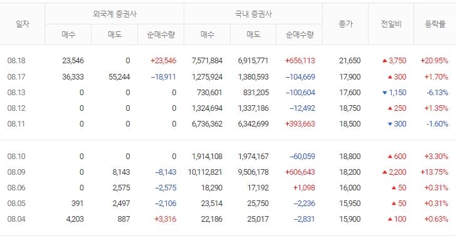Select the date 08.10 row label
Screen dimensions: 460x238
(16, 156)
